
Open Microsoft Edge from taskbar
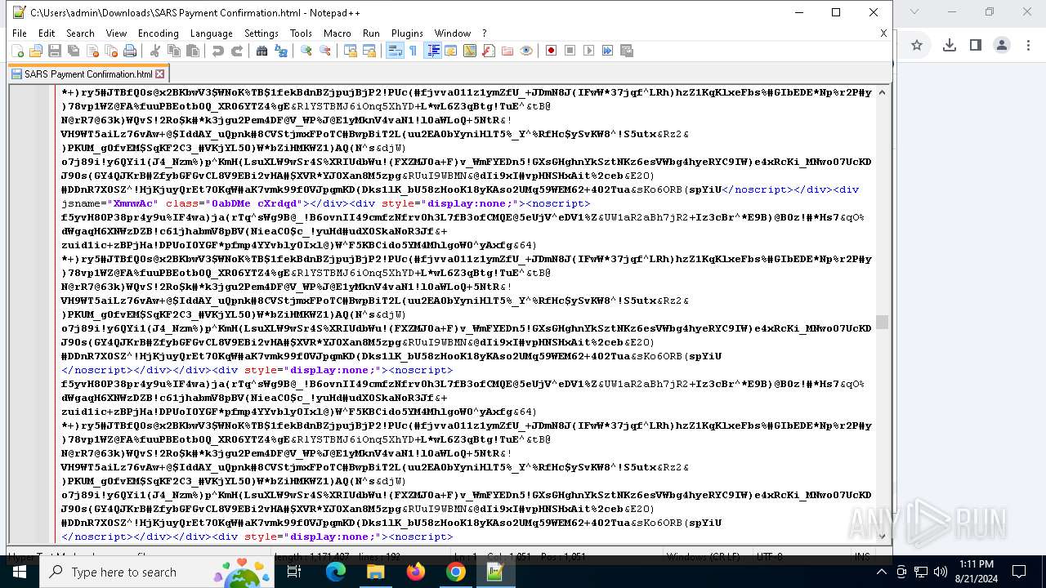tap(336, 572)
